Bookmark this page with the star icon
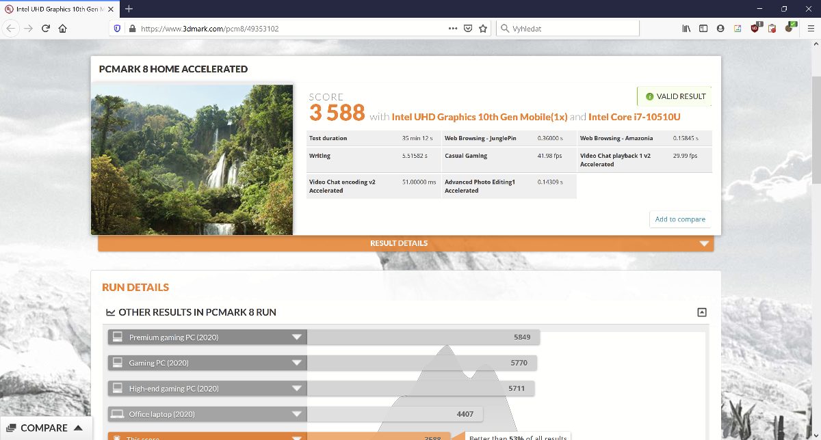The image size is (821, 440). point(483,29)
